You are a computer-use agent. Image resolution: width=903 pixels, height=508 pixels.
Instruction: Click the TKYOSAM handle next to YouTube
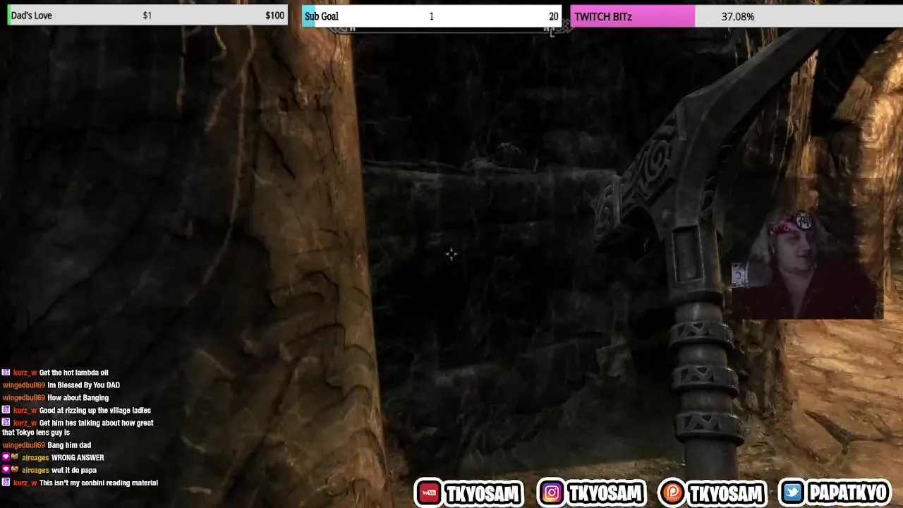[x=483, y=493]
